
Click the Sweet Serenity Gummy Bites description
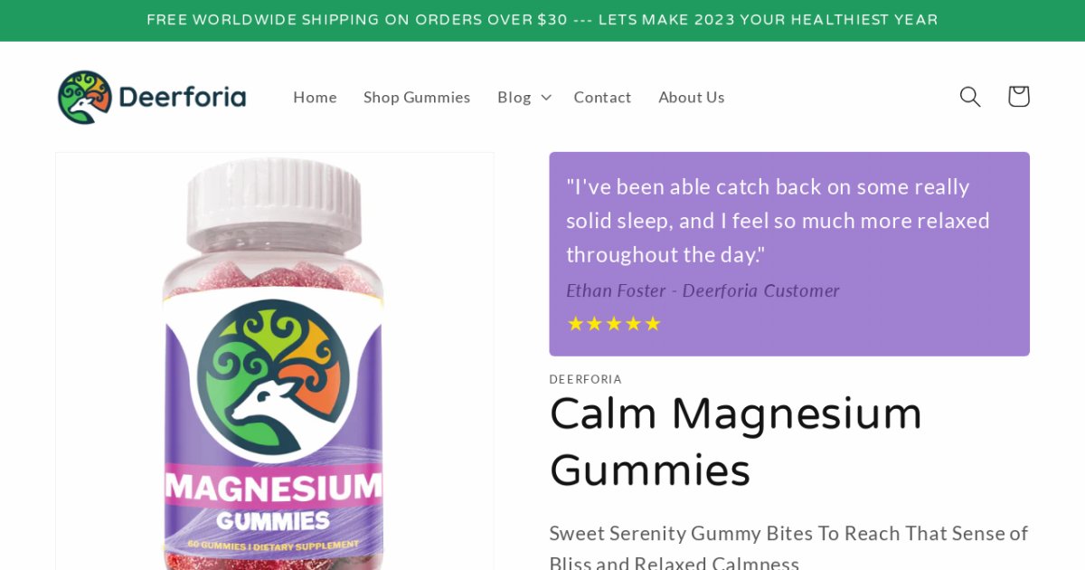788,547
